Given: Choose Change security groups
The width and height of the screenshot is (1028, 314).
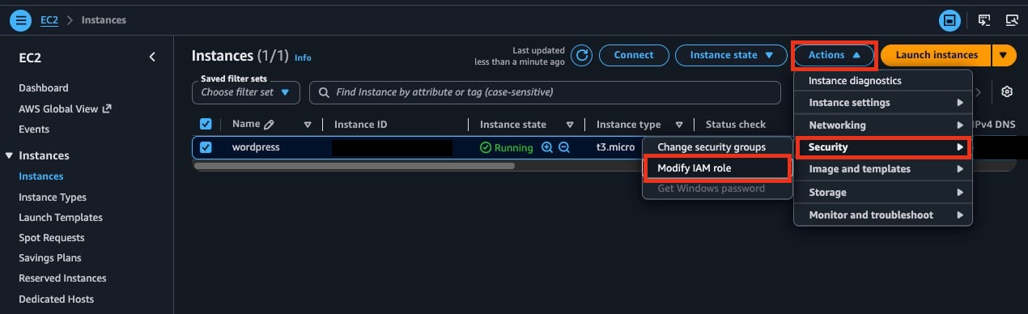Looking at the screenshot, I should (x=716, y=147).
